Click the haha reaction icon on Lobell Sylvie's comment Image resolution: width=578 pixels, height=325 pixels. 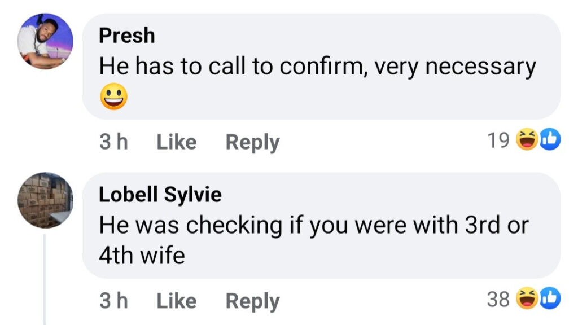point(527,299)
